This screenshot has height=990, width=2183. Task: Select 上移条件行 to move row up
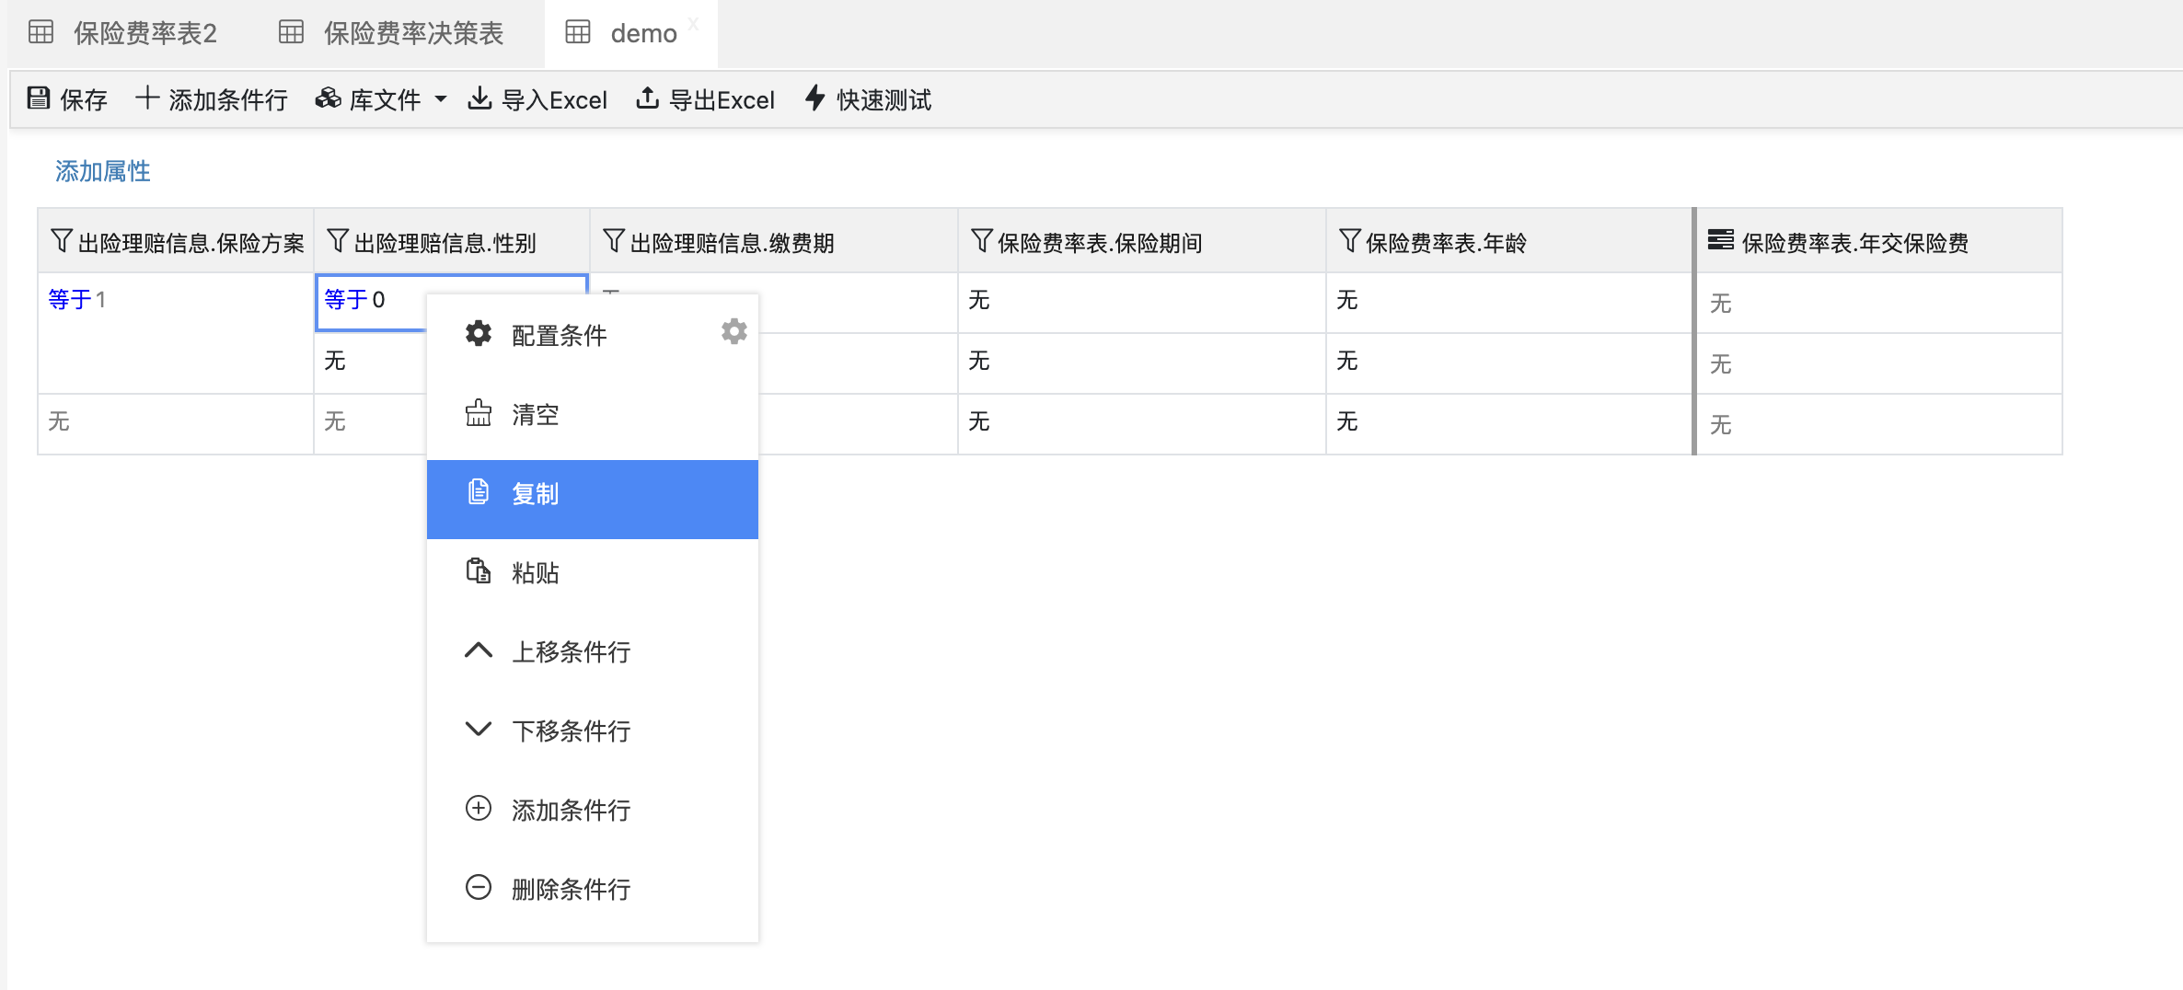tap(571, 652)
